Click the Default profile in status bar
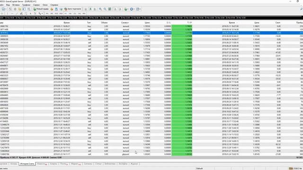303x170 pixels. 199,169
